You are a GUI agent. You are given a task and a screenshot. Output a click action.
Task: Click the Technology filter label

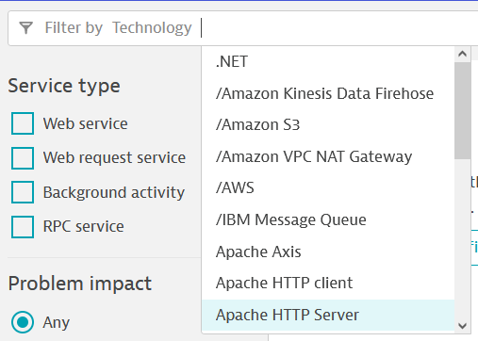pos(152,28)
